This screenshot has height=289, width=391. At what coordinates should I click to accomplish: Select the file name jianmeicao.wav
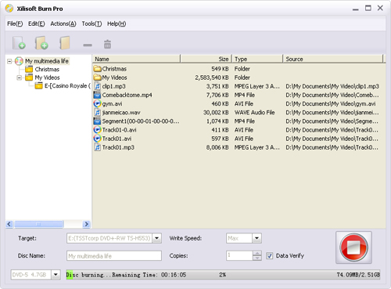(x=121, y=113)
